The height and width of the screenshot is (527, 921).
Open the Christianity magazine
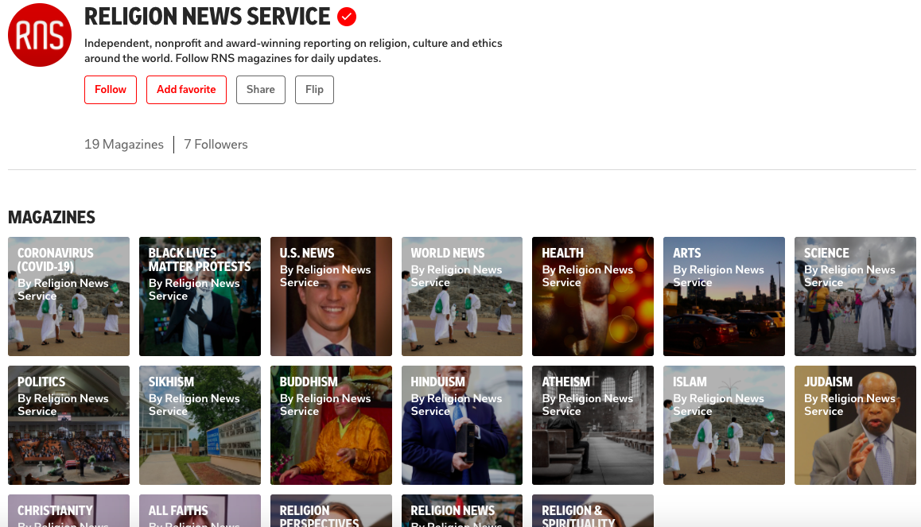(68, 513)
